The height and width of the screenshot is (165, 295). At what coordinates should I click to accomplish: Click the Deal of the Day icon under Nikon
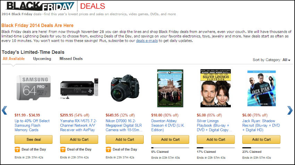click(x=108, y=149)
